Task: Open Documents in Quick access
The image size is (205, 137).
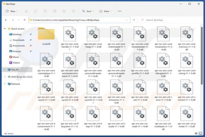Action: pos(19,46)
